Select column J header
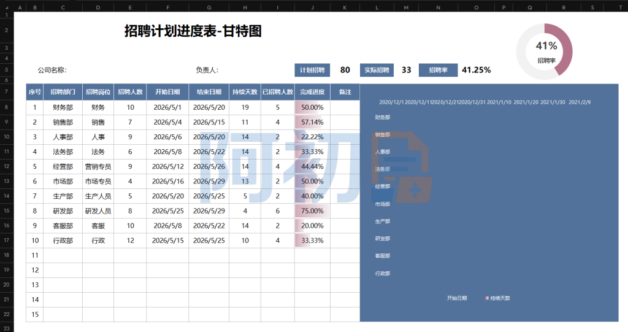This screenshot has width=628, height=332. point(312,7)
